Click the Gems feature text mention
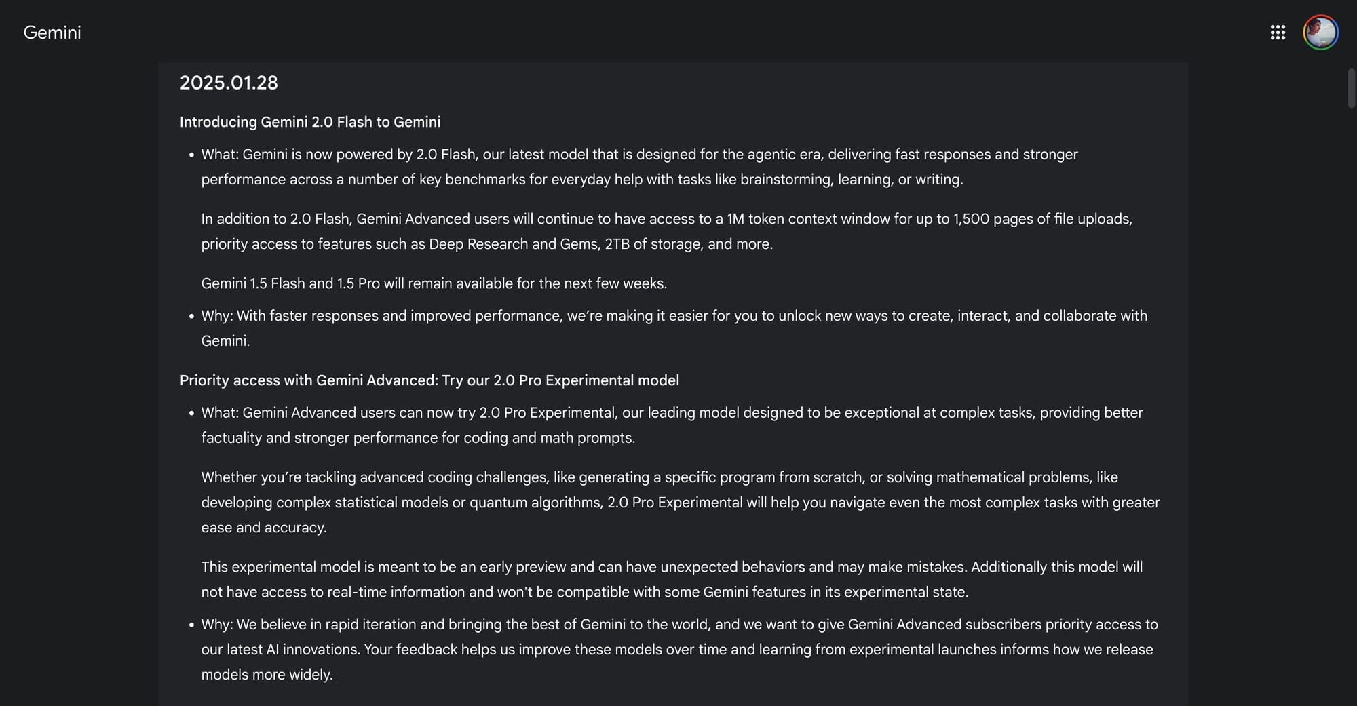This screenshot has height=706, width=1357. [577, 243]
